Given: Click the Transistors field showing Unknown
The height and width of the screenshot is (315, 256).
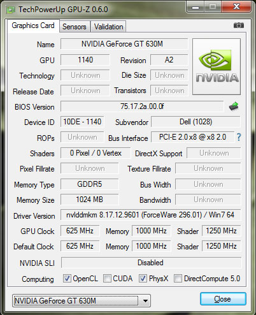Looking at the screenshot, I should pos(169,91).
